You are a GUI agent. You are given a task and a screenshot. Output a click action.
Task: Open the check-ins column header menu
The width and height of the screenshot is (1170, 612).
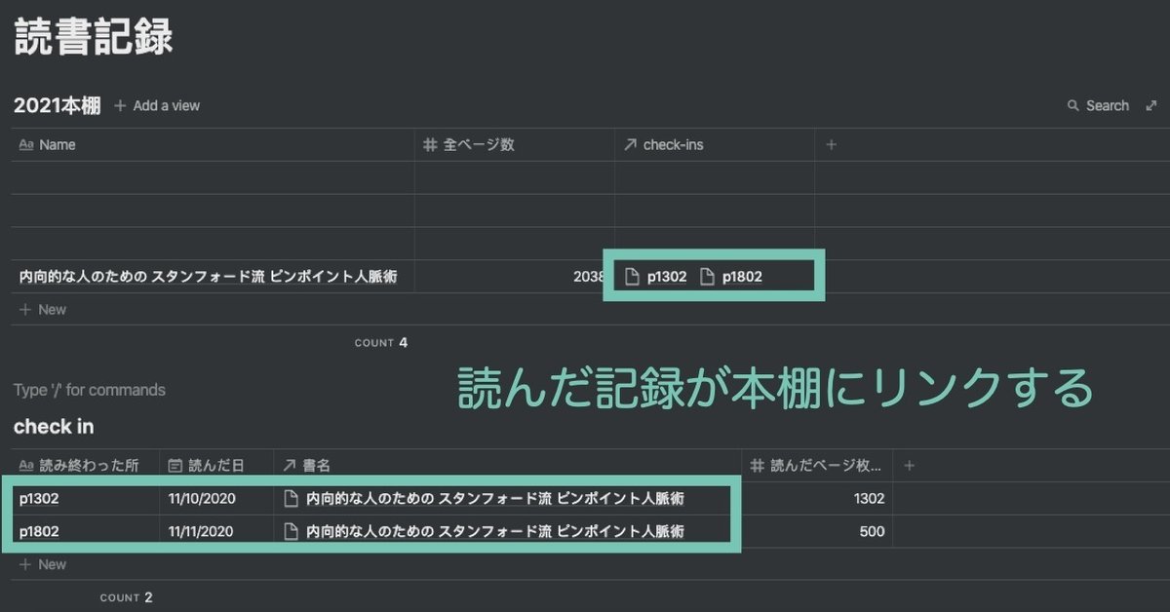pos(715,144)
